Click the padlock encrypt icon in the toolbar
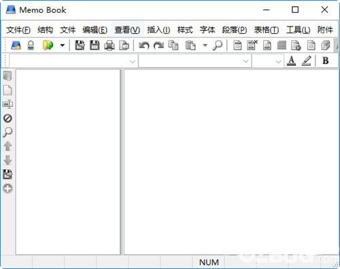The width and height of the screenshot is (340, 269). [x=31, y=46]
